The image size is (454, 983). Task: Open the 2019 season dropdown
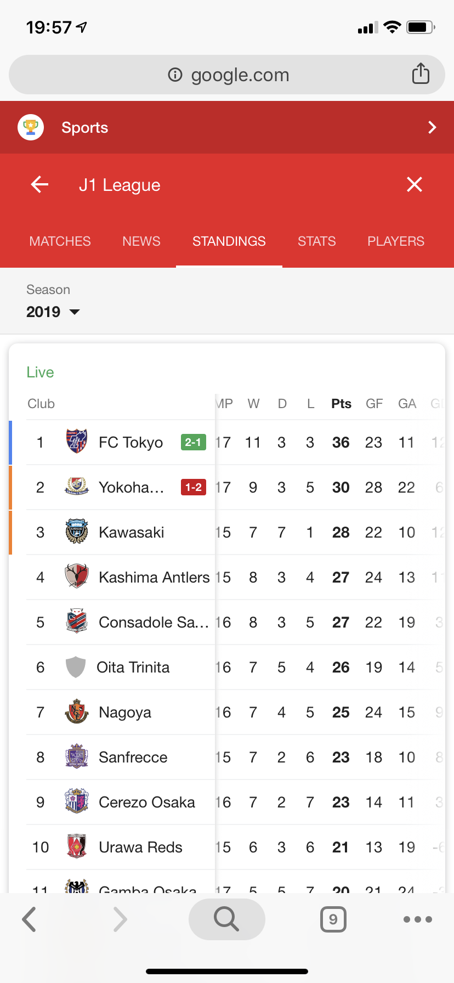(x=53, y=312)
